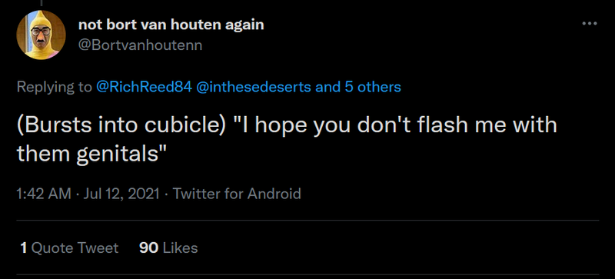Click the word 'Likes' beside 90
615x279 pixels.
point(180,248)
